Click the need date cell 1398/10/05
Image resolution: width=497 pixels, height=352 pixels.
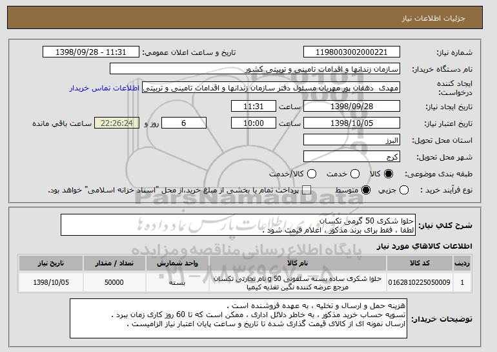click(x=51, y=282)
